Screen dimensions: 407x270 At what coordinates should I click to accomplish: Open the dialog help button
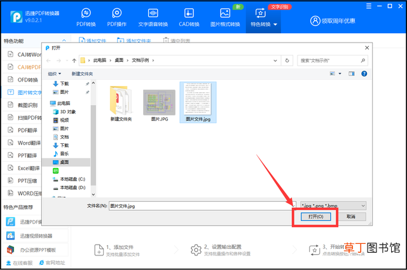(x=364, y=74)
